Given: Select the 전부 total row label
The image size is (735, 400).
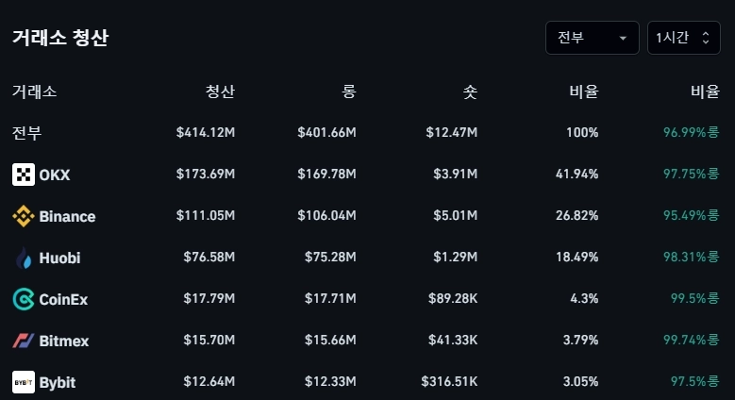Looking at the screenshot, I should [x=26, y=132].
